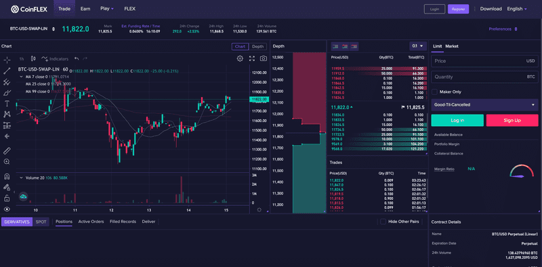Toggle stay in drawing mode pencil-lock

(7, 187)
